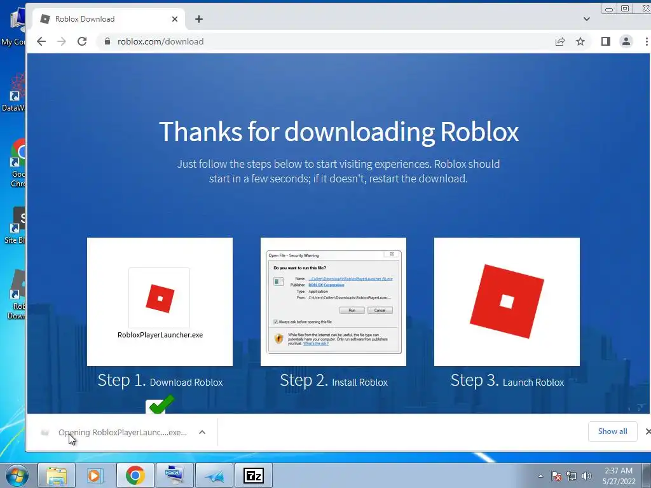The image size is (651, 488).
Task: Share this page using the share icon
Action: click(560, 41)
